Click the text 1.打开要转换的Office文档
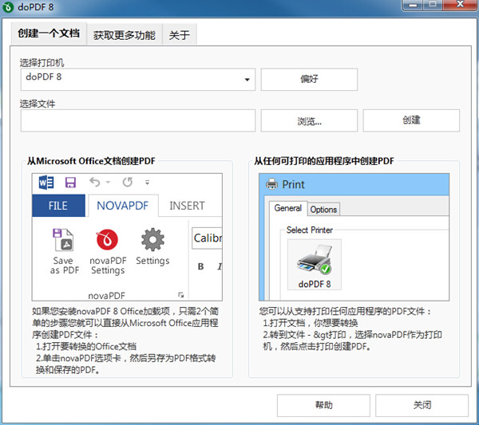Image resolution: width=479 pixels, height=425 pixels. pyautogui.click(x=86, y=347)
